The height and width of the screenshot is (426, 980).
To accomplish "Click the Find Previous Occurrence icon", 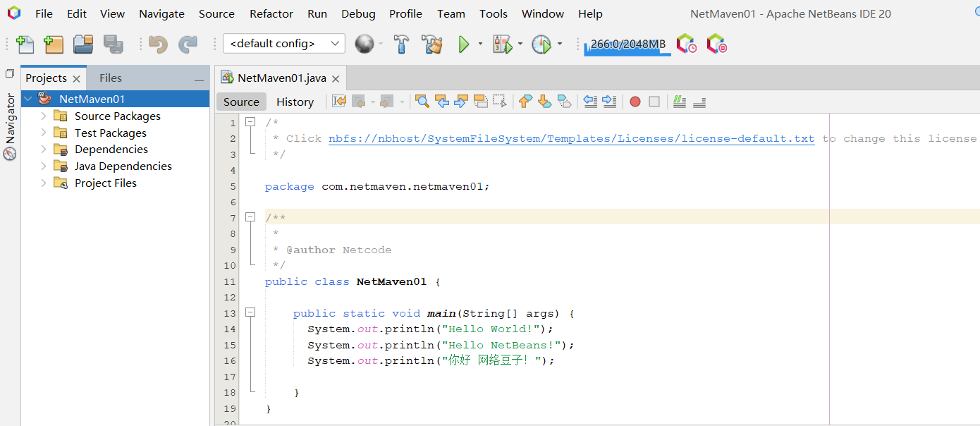I will pyautogui.click(x=442, y=102).
